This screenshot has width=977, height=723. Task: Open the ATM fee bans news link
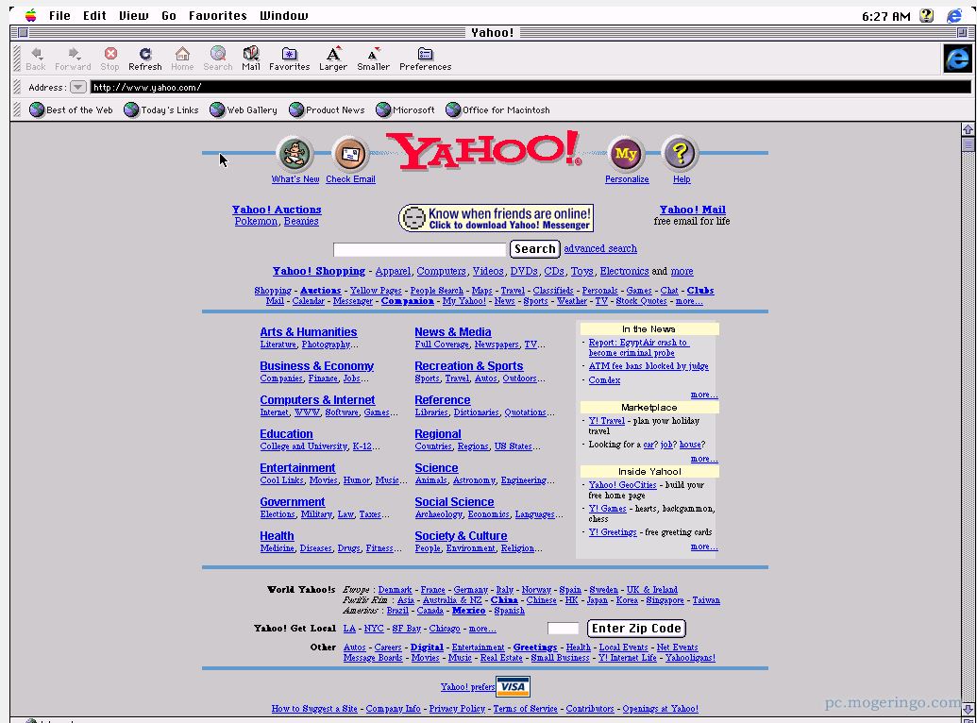649,366
